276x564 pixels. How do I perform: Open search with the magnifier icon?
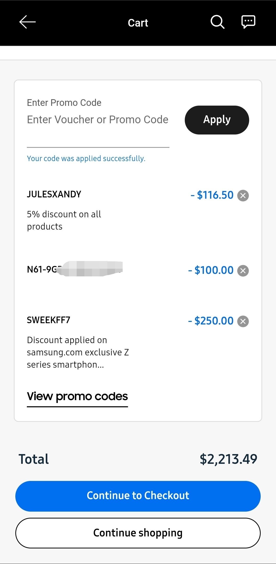217,22
